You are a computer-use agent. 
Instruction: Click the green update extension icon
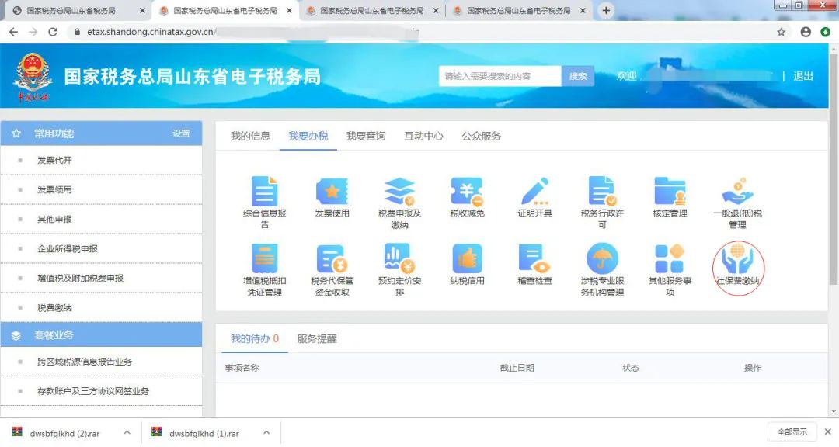(x=826, y=32)
